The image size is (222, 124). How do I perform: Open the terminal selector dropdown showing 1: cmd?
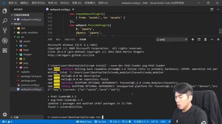172,40
